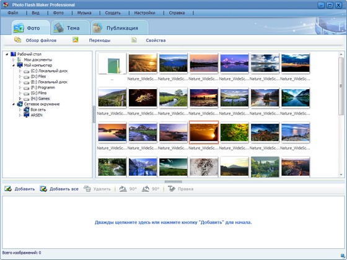This screenshot has height=260, width=347.
Task: Expand the (H:) Games drive node
Action: pos(20,98)
